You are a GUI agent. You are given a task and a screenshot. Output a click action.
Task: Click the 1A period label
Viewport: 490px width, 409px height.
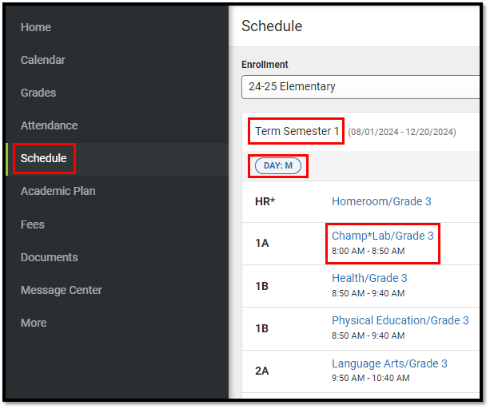pyautogui.click(x=262, y=243)
